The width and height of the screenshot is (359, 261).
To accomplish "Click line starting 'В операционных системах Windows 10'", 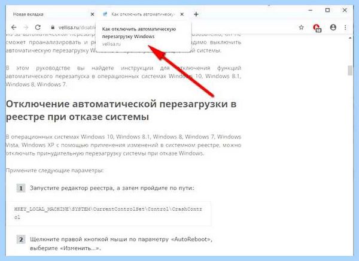I will [x=123, y=137].
